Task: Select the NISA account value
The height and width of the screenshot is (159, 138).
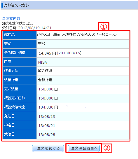Action: point(43,62)
